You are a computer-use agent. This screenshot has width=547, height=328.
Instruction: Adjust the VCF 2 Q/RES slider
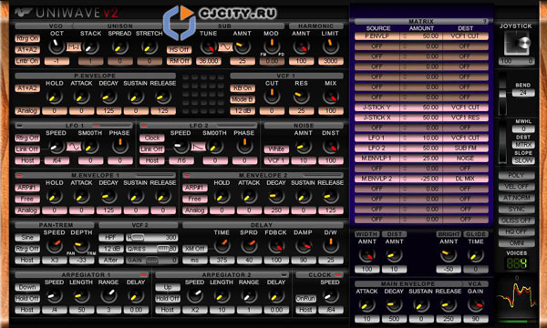pyautogui.click(x=152, y=249)
